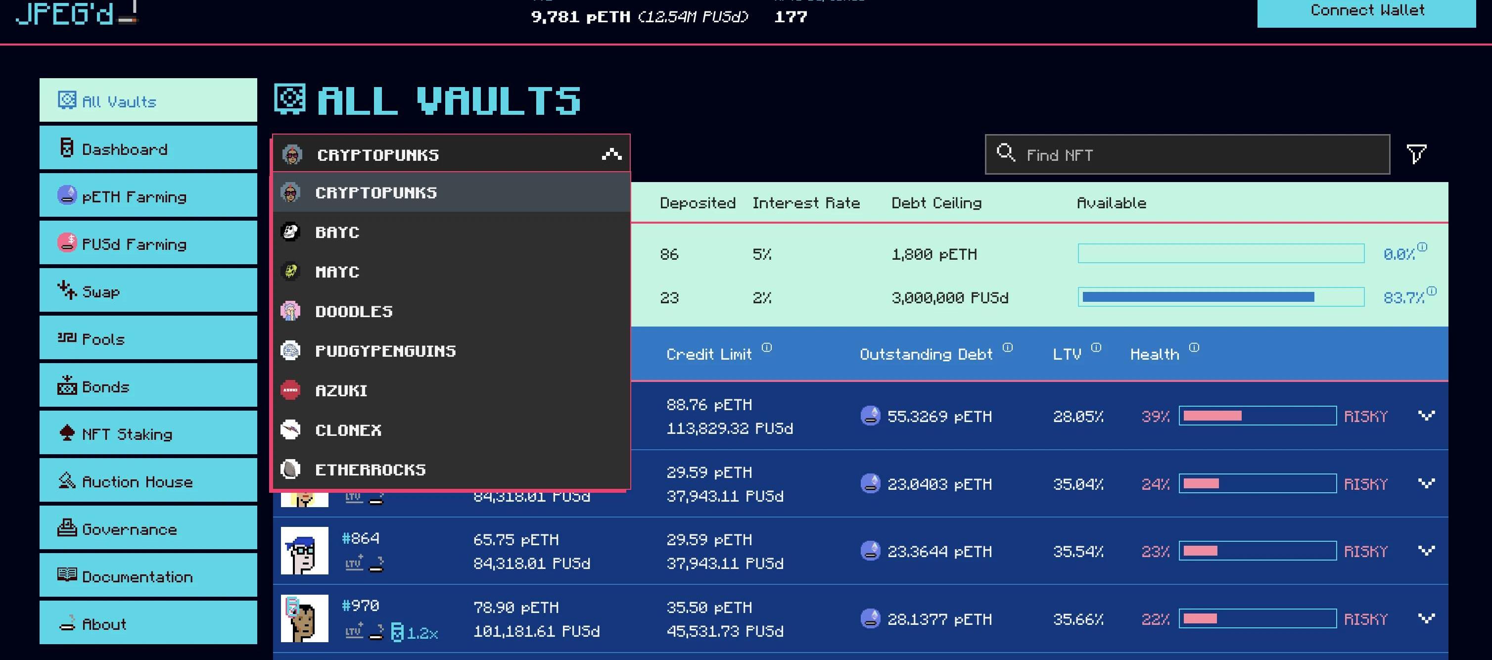
Task: Click the Bonds icon in sidebar
Action: pos(67,384)
